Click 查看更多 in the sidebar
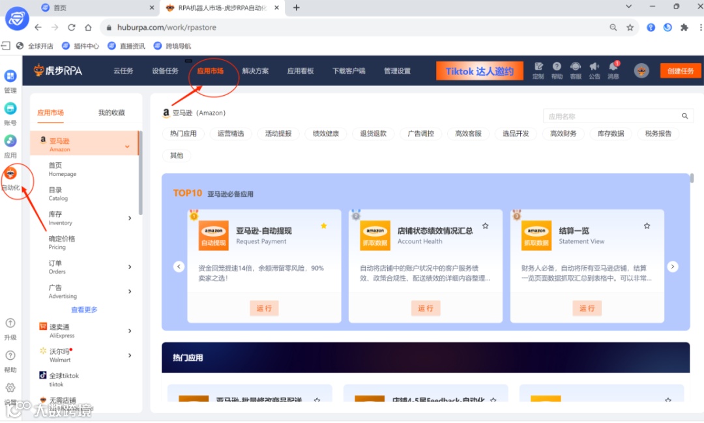Screen dimensions: 704x423 tap(84, 310)
